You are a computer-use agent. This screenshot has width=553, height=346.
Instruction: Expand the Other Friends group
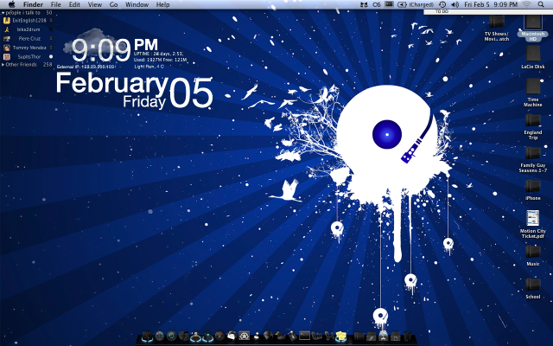pos(3,65)
